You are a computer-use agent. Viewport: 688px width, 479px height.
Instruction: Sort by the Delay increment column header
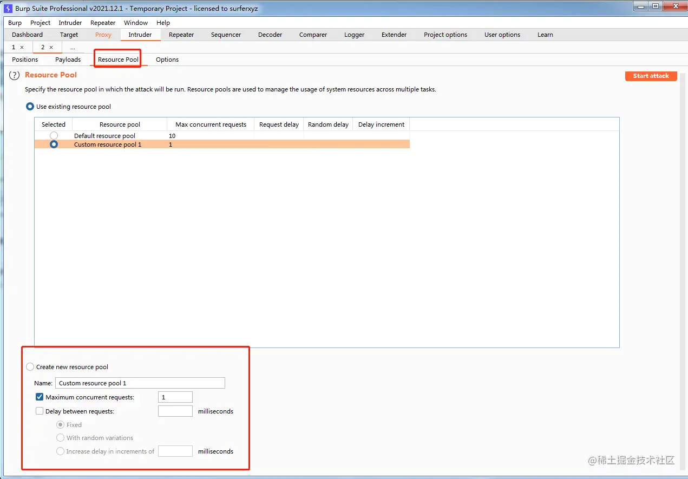(x=381, y=124)
